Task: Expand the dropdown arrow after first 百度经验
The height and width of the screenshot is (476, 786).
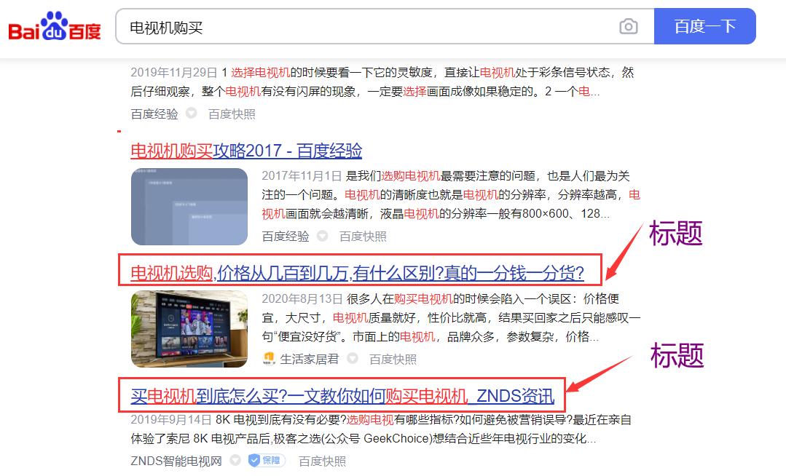Action: pyautogui.click(x=189, y=114)
